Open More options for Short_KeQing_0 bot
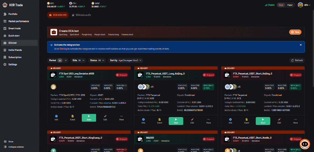The width and height of the screenshot is (314, 152). point(295,121)
